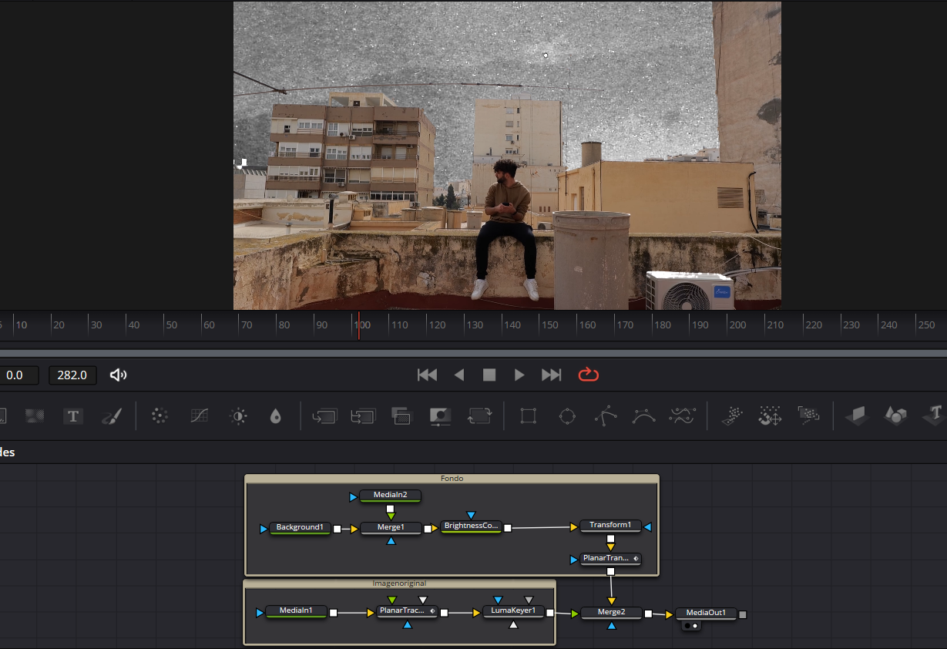Click frame 150 on the timeline ruler
This screenshot has width=947, height=649.
click(539, 324)
